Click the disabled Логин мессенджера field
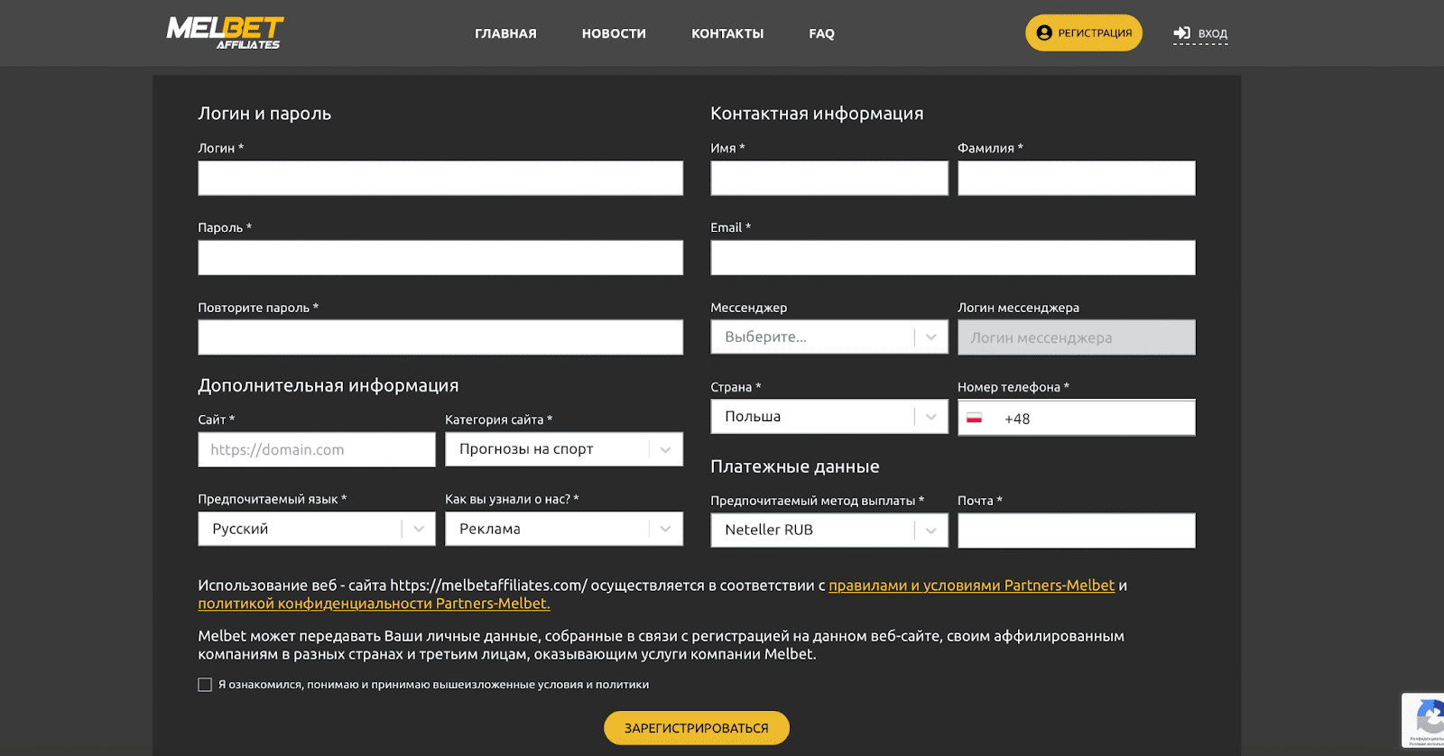This screenshot has height=756, width=1444. tap(1077, 337)
